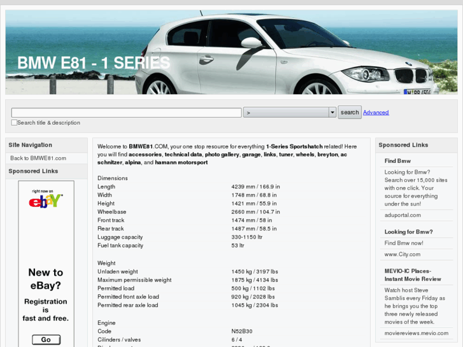The height and width of the screenshot is (347, 463).
Task: Open Looking for Bmw? sponsored link
Action: click(x=408, y=232)
